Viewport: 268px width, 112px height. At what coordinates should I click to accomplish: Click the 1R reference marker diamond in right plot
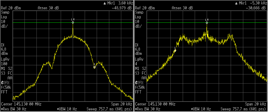[207, 23]
